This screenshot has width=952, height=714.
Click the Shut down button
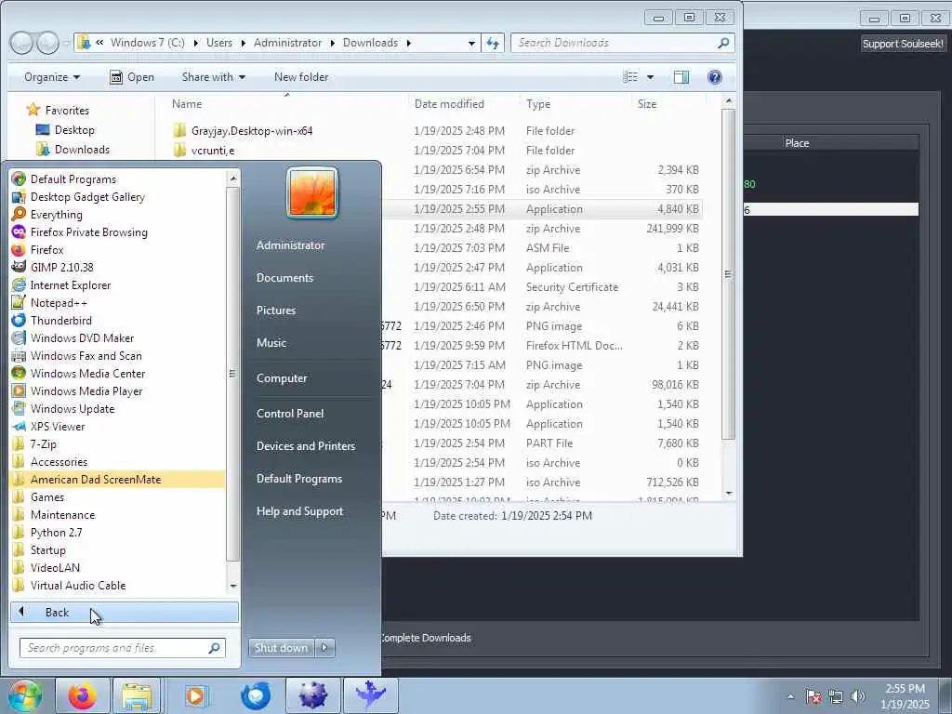[x=281, y=648]
